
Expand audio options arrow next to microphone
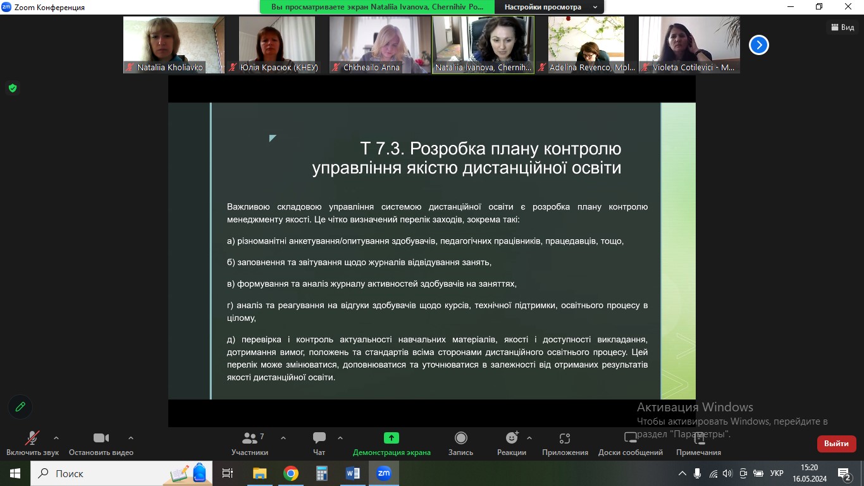(x=56, y=438)
